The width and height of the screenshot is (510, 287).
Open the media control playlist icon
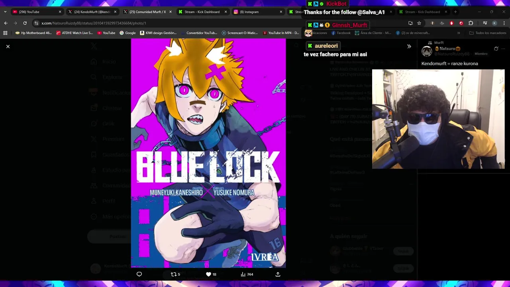coord(485,23)
